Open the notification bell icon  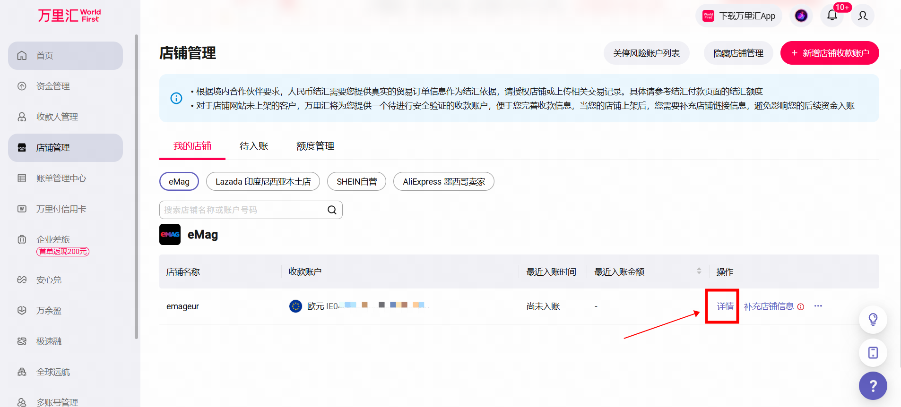tap(832, 15)
